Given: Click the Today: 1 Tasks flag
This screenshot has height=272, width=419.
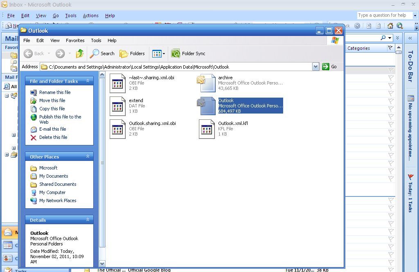Looking at the screenshot, I should click(x=410, y=176).
